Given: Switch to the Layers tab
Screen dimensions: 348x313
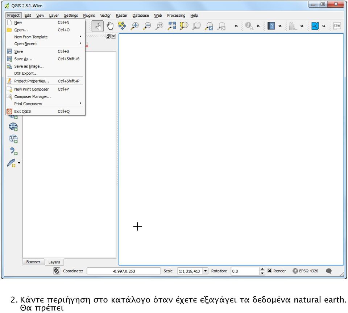Looking at the screenshot, I should pos(54,262).
